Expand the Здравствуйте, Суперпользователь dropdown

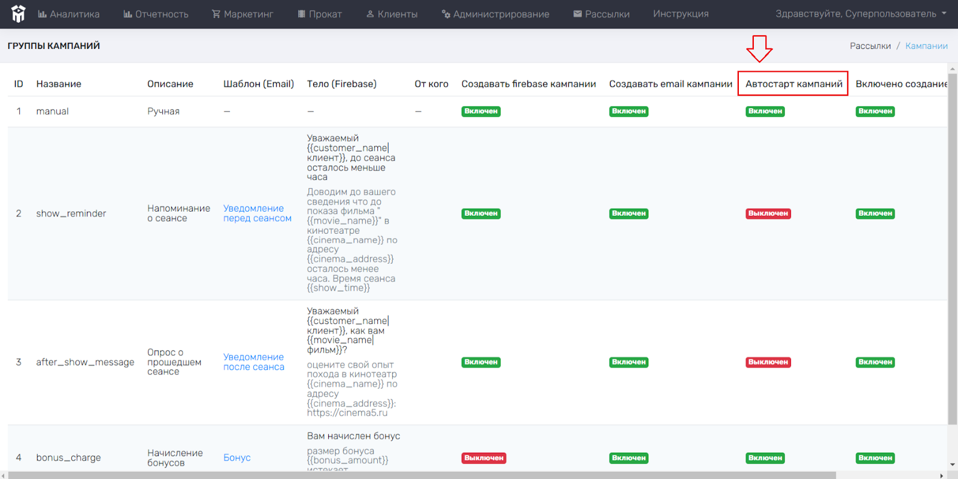coord(861,14)
